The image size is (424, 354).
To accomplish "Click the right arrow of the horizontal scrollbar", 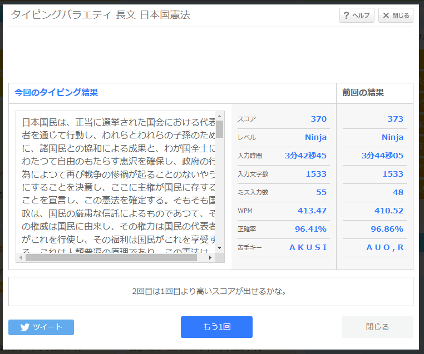I will [210, 258].
